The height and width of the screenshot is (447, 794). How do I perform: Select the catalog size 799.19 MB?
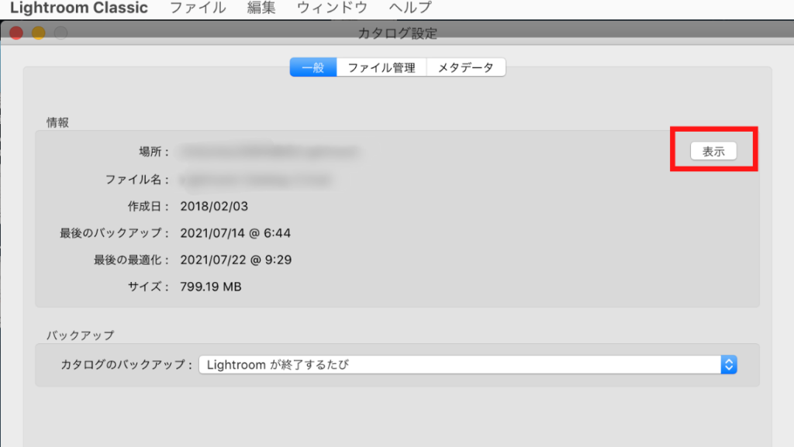tap(211, 287)
